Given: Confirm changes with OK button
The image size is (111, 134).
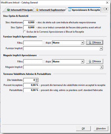Looking at the screenshot, I should coord(83,128).
